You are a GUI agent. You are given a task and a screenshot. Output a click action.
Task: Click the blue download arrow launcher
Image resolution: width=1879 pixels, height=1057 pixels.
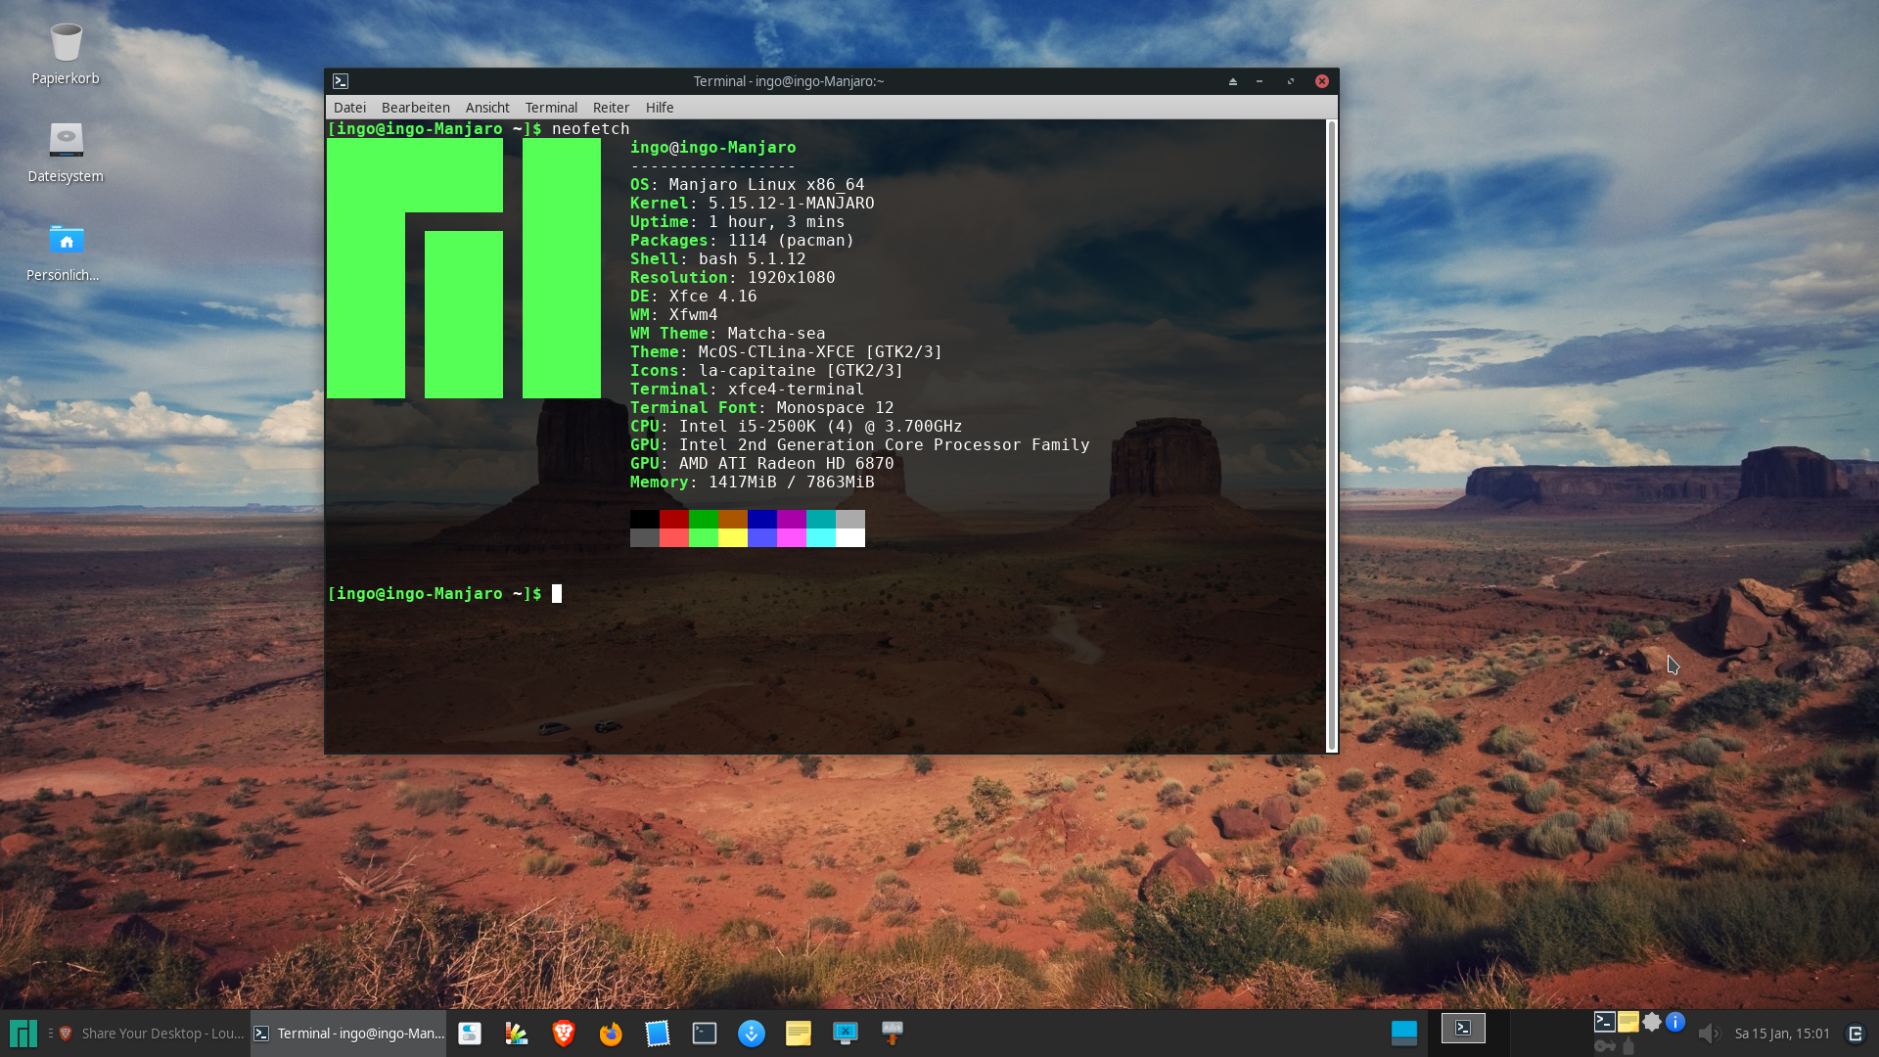[x=751, y=1034]
